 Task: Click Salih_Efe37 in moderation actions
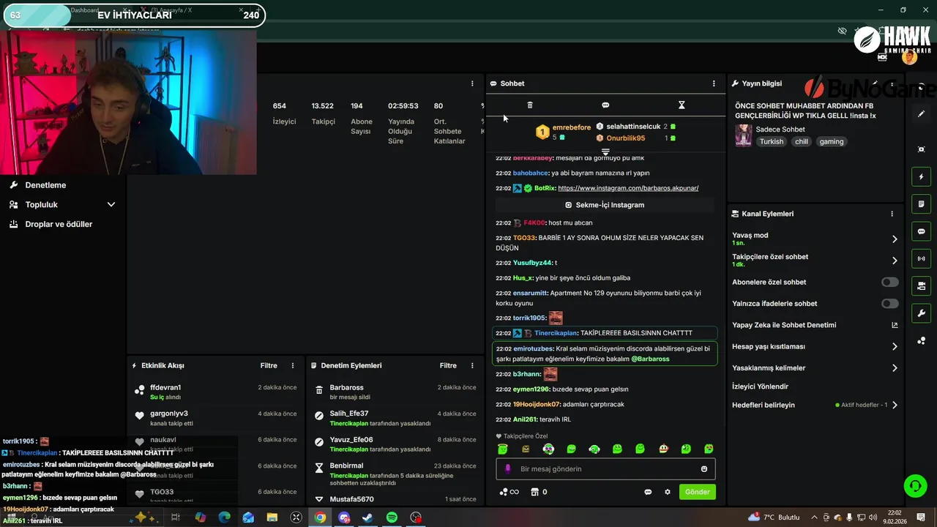pos(348,414)
